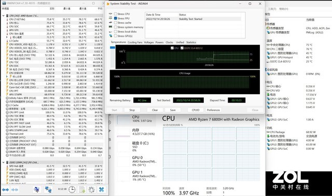Click the blue X close sensors icon

(x=102, y=189)
